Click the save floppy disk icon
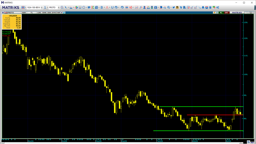This screenshot has width=256, height=144. click(x=23, y=7)
